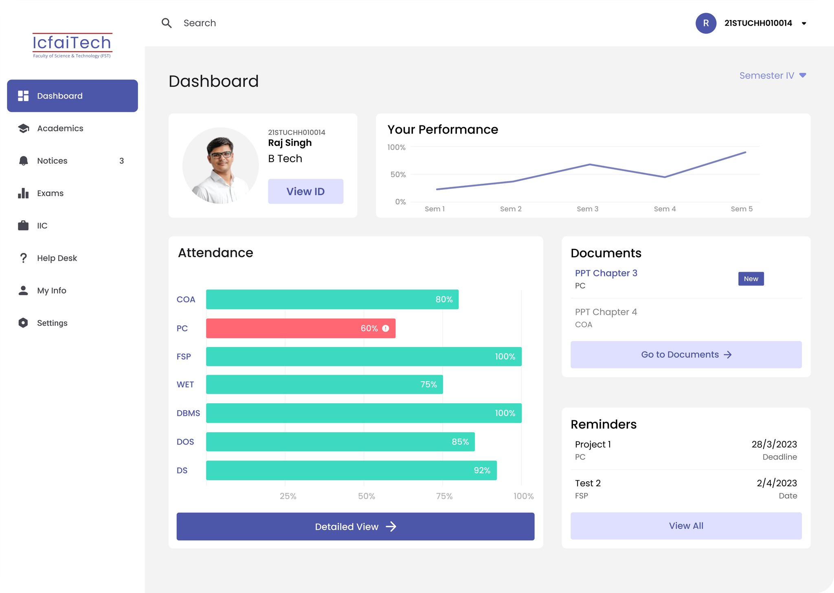This screenshot has width=834, height=593.
Task: Click View All reminders button
Action: tap(686, 526)
